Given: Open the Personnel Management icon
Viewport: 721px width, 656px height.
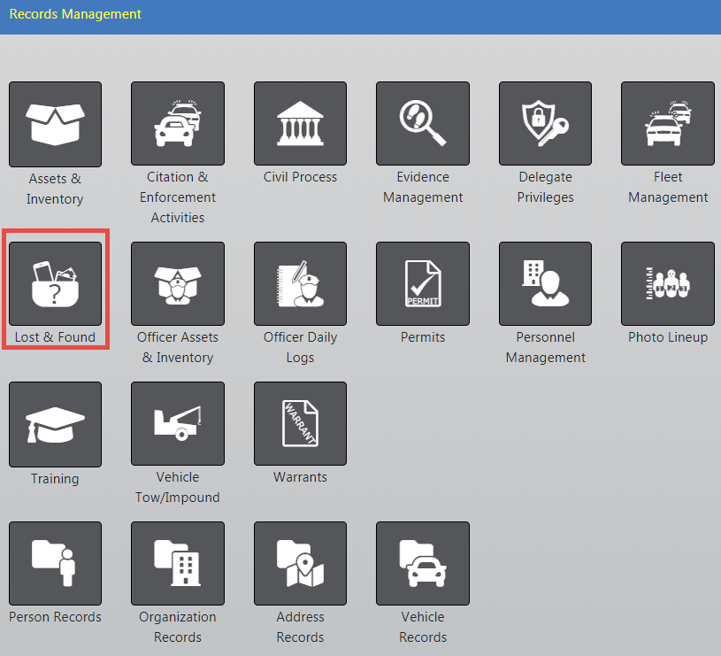Looking at the screenshot, I should point(545,284).
